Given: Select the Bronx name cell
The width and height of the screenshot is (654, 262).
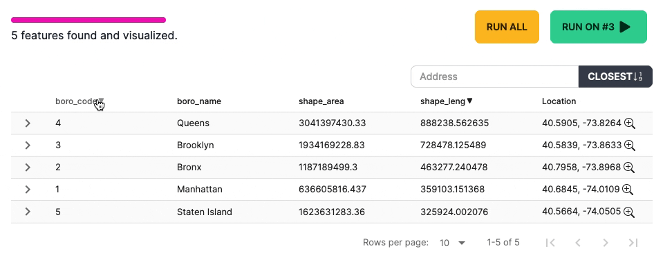Looking at the screenshot, I should point(189,167).
